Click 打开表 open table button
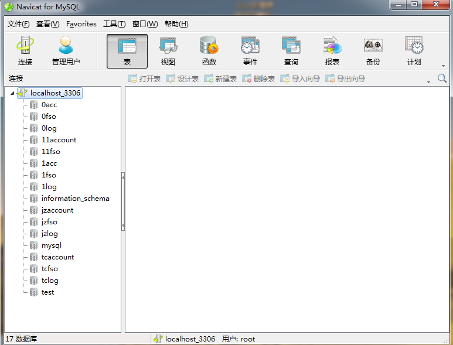The image size is (453, 345). tap(144, 78)
